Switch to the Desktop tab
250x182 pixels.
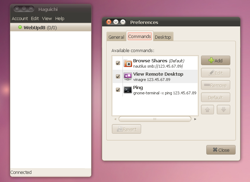163,37
